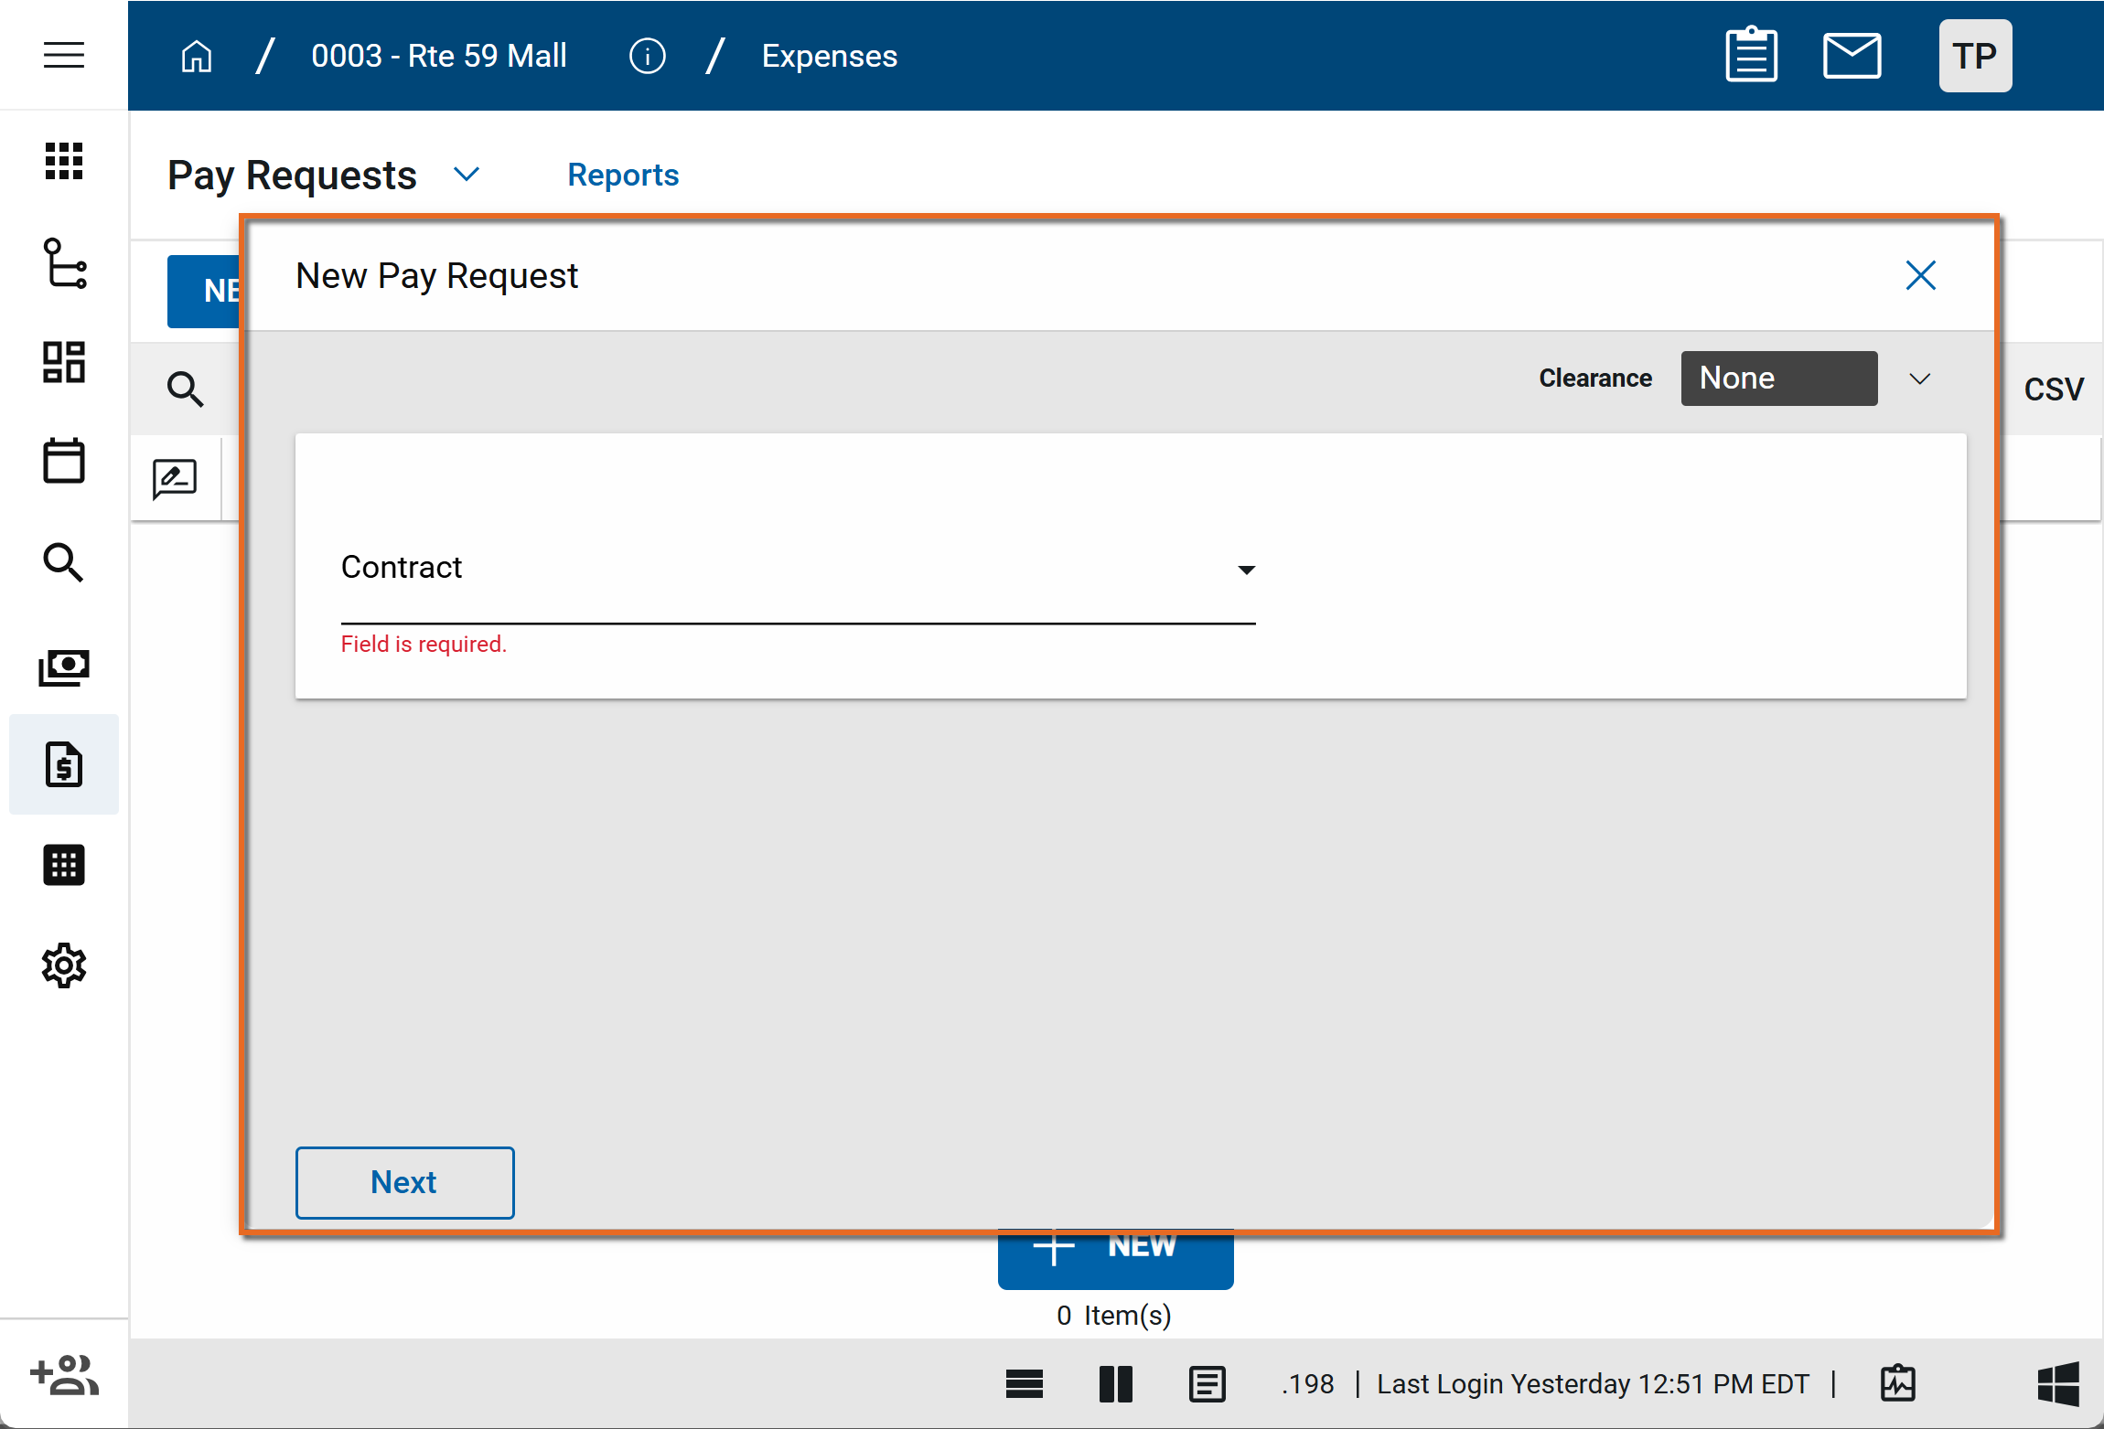Expand the Pay Requests chevron dropdown

[467, 175]
